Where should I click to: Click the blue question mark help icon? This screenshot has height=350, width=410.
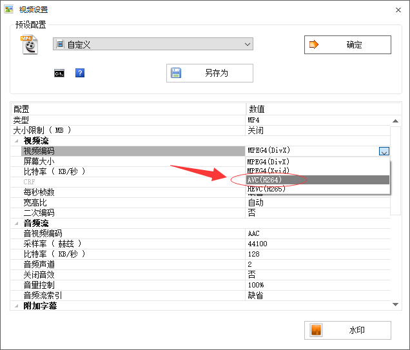click(x=80, y=73)
